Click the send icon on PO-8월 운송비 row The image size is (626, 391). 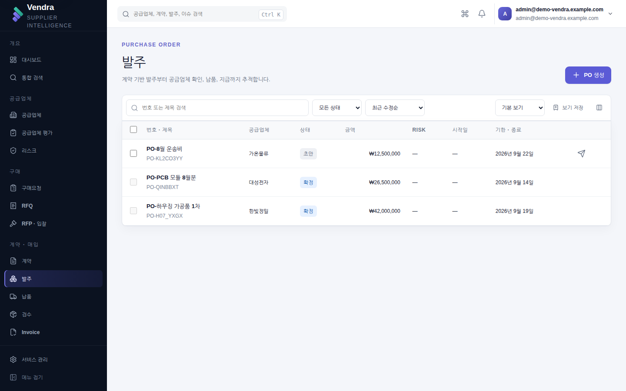[x=581, y=153]
